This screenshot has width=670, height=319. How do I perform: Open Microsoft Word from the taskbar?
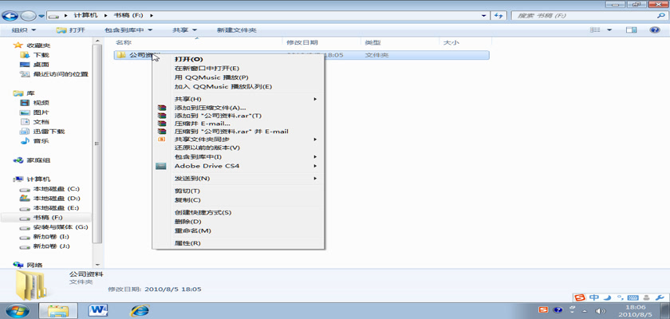tap(100, 309)
